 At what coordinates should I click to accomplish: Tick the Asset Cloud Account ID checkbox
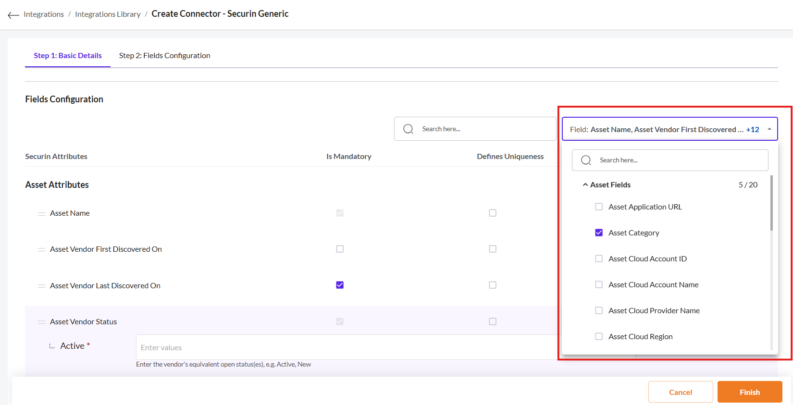(x=599, y=258)
